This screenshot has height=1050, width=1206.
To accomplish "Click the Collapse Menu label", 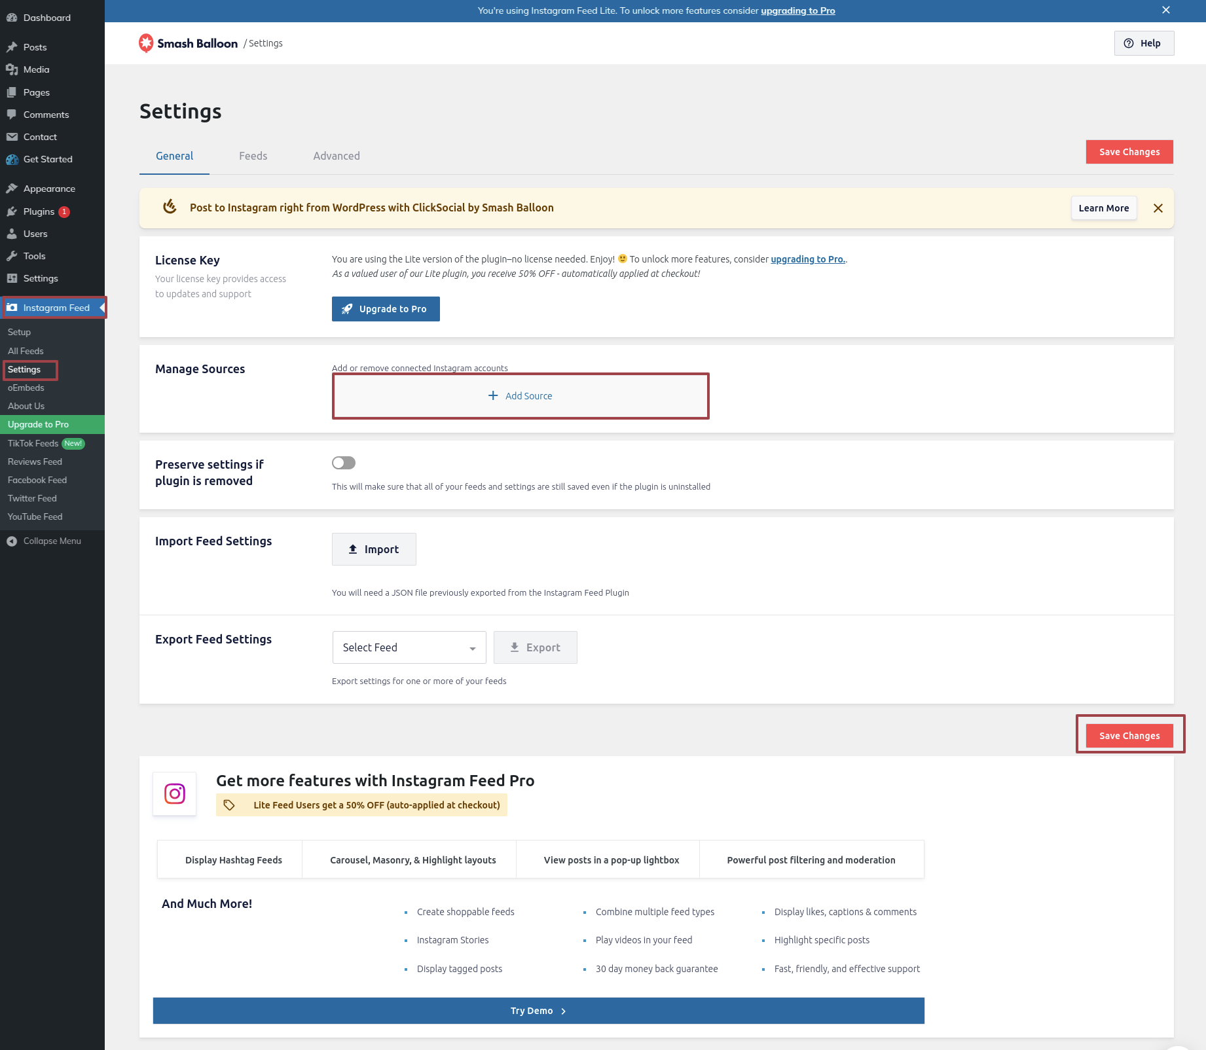I will pyautogui.click(x=52, y=541).
